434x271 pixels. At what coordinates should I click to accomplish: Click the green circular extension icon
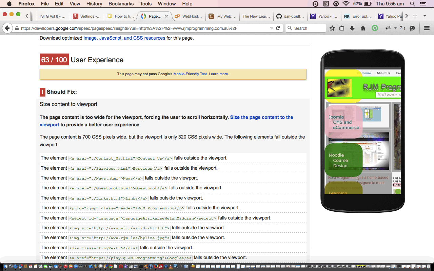point(375,28)
